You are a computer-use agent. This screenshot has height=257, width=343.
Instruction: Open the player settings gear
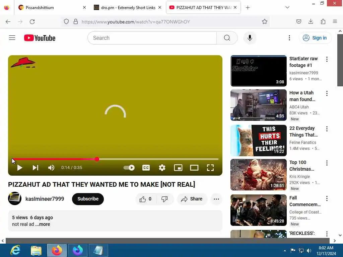pos(162,168)
